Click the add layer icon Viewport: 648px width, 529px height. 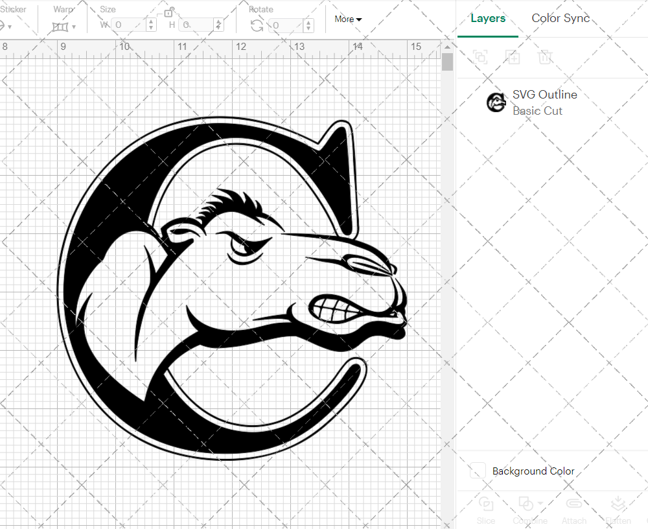point(513,57)
